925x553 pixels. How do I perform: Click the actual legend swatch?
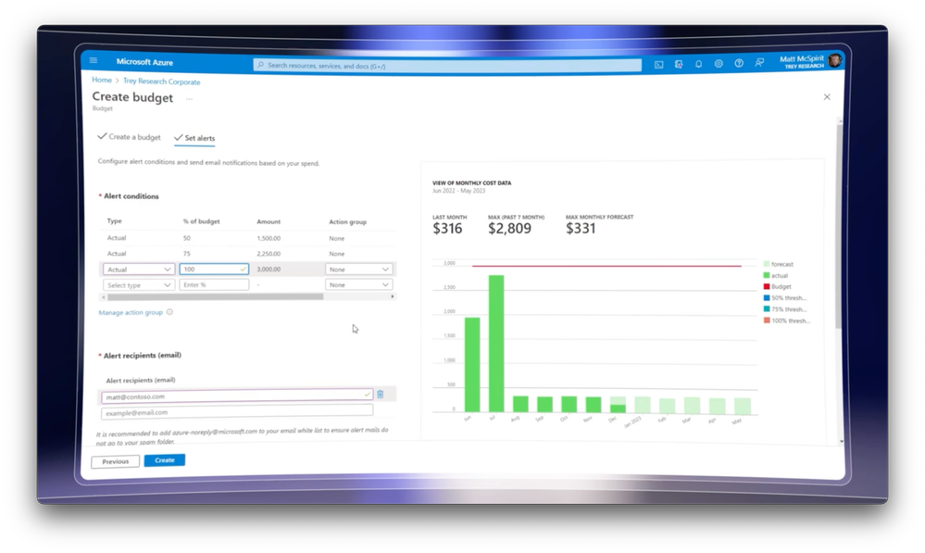coord(767,275)
